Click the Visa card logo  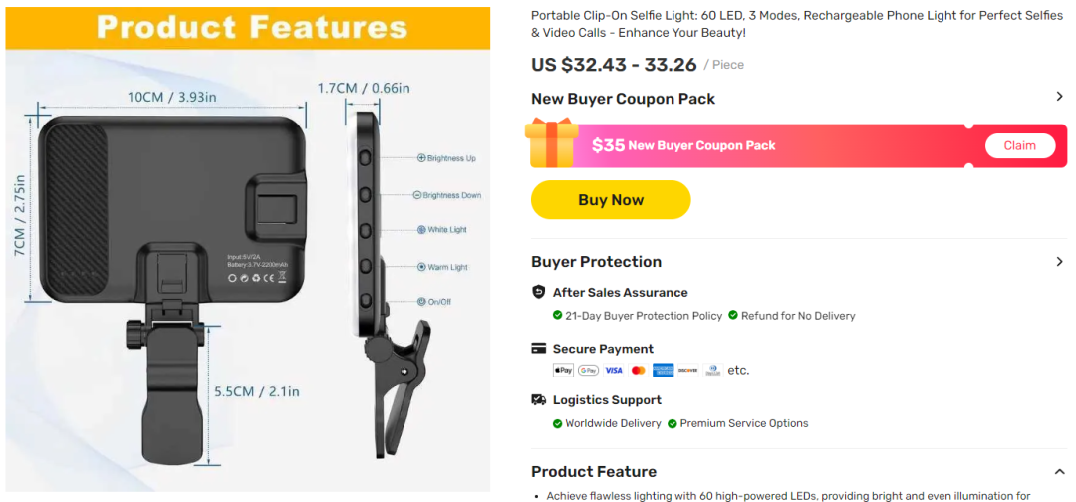coord(614,371)
